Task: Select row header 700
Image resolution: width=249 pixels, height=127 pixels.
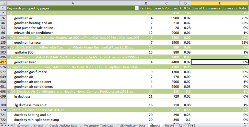Action: [3, 103]
